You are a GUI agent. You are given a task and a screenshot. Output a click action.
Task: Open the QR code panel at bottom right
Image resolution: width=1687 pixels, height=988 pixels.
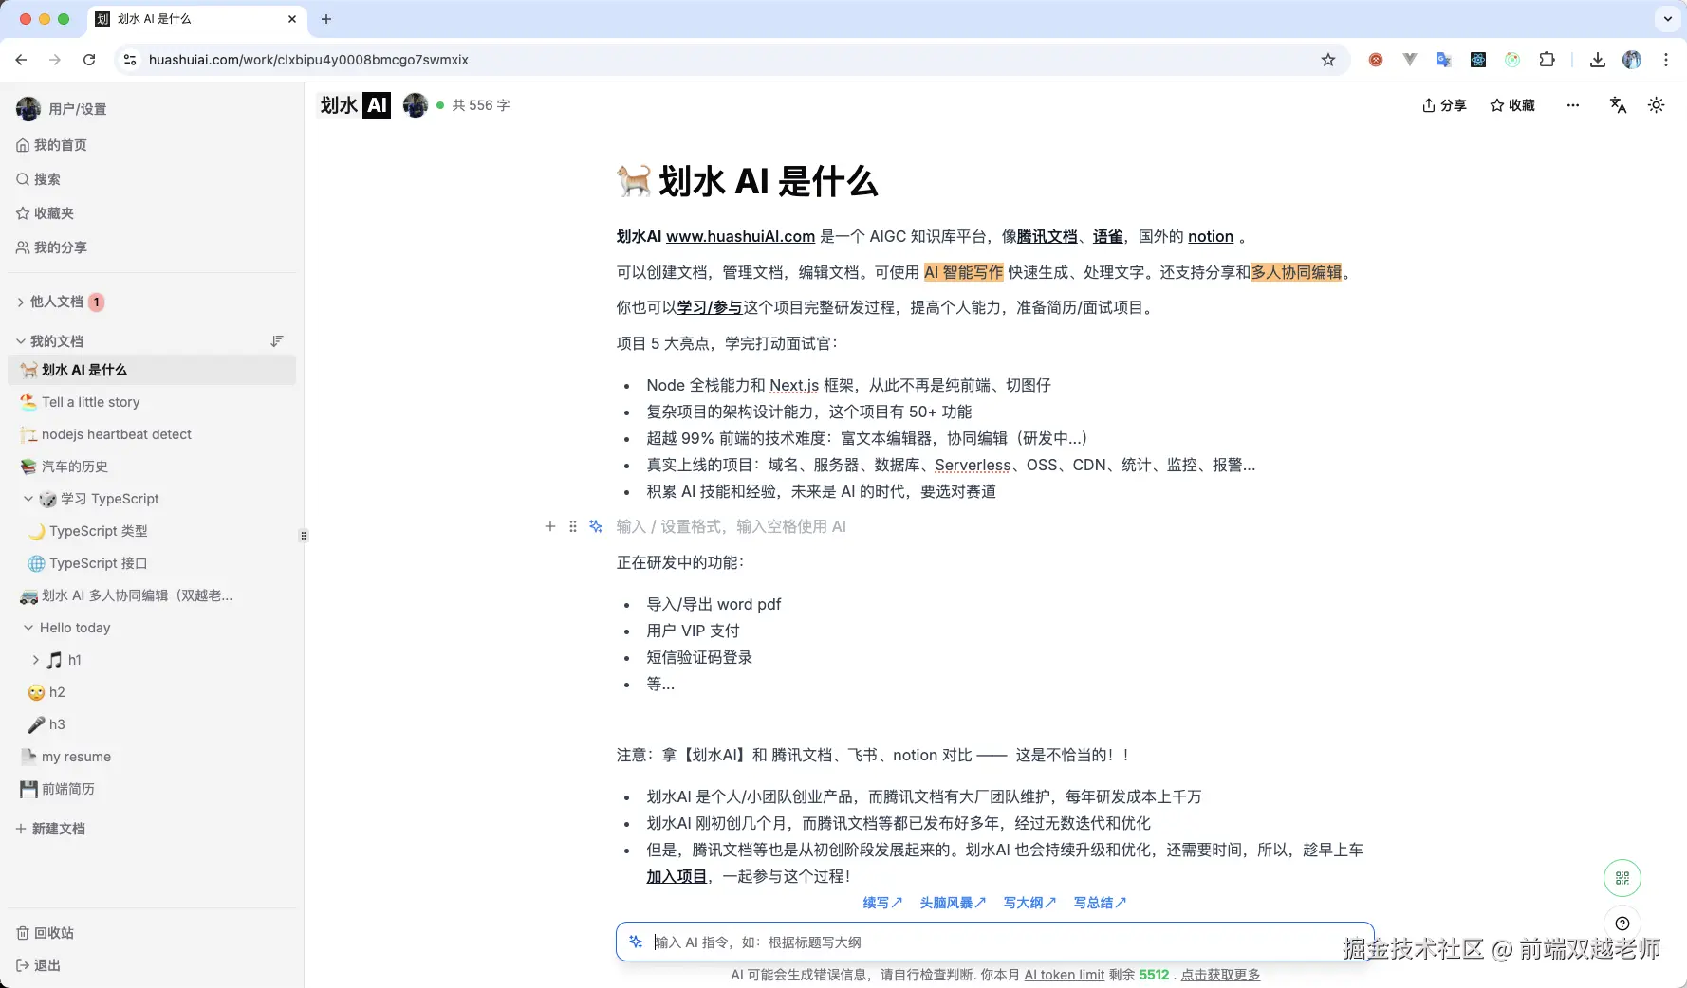click(1622, 878)
